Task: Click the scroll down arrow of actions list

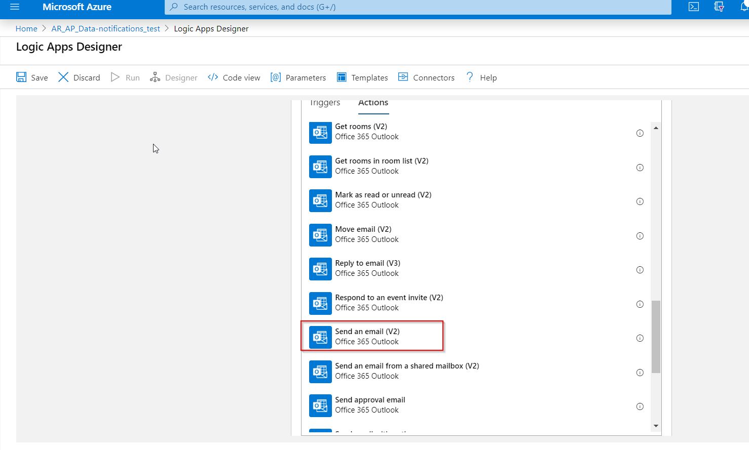Action: coord(656,426)
